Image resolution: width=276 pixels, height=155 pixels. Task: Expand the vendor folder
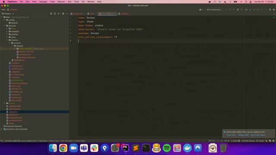pos(4,103)
